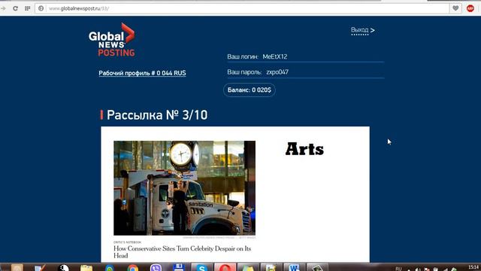Screen dimensions: 481x271
Task: Click the heart bookmark icon
Action: tap(455, 8)
